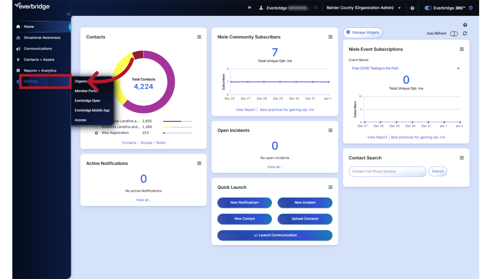Click Total Contacts 4,224 value
This screenshot has width=497, height=279.
click(143, 87)
